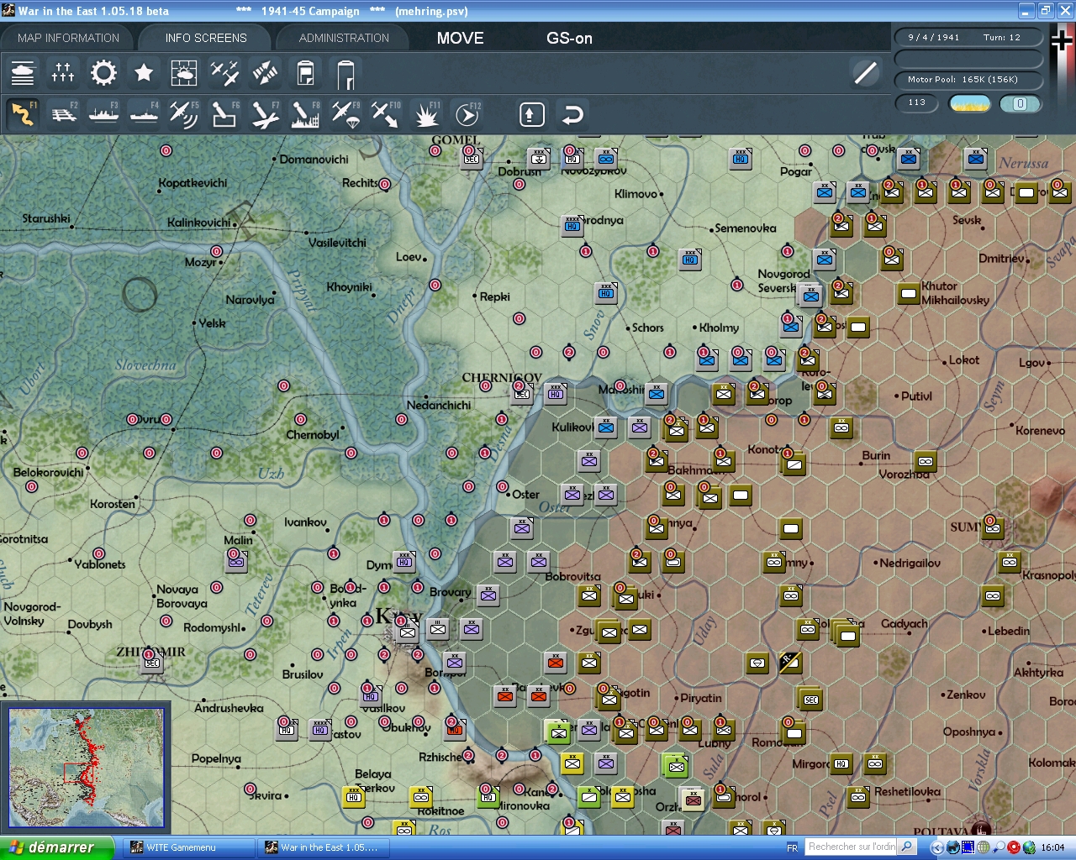
Task: Open the production gear icon screen
Action: [x=103, y=73]
